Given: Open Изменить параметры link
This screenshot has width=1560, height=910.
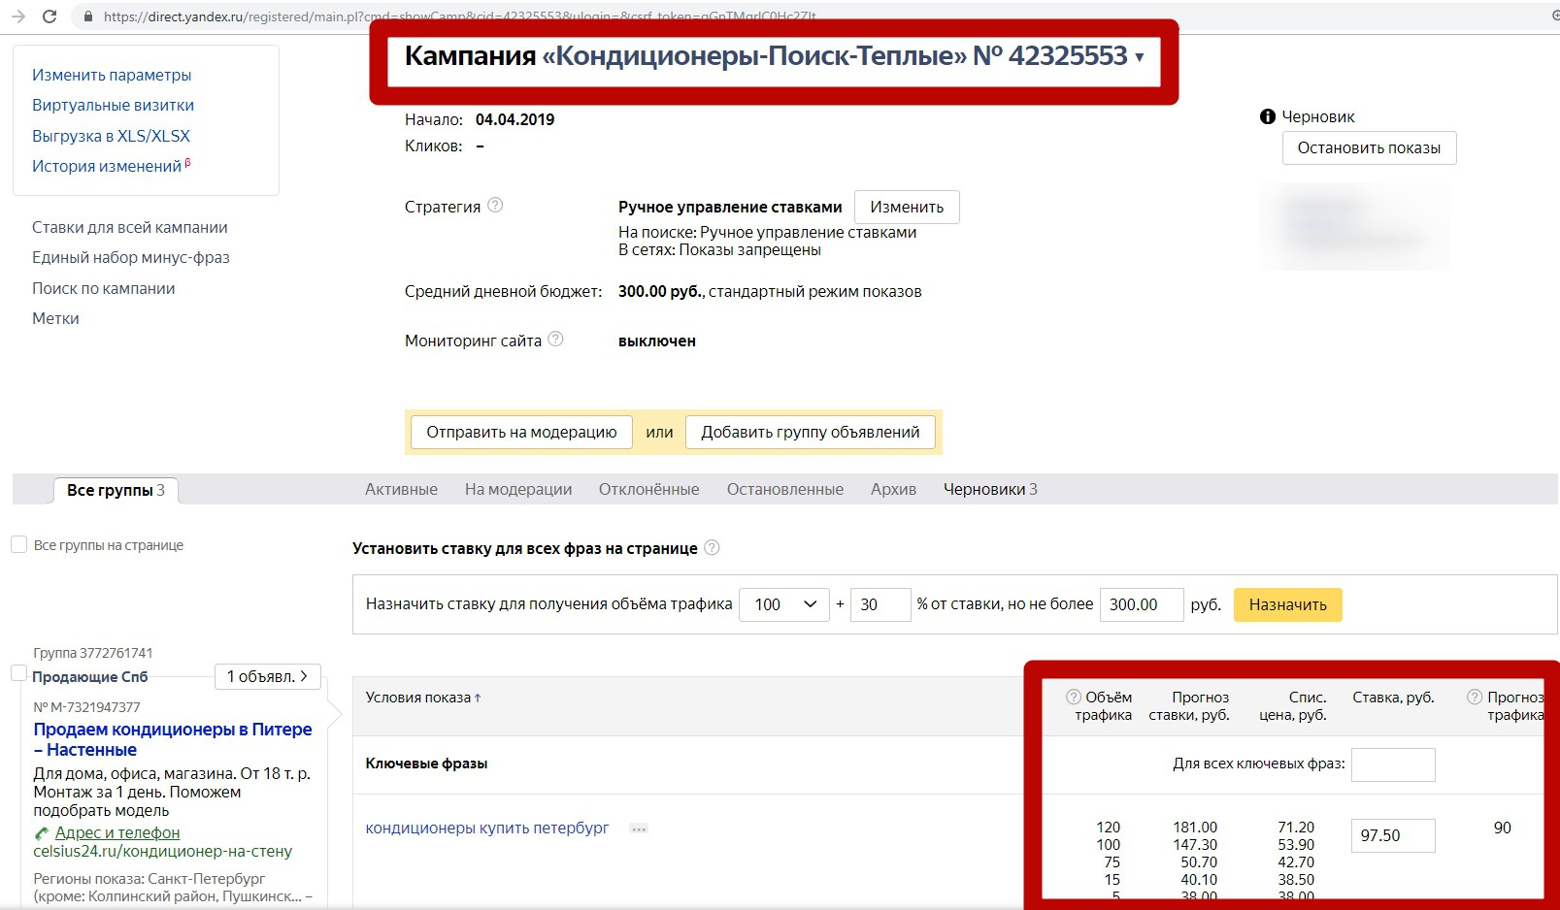Looking at the screenshot, I should click(x=112, y=75).
